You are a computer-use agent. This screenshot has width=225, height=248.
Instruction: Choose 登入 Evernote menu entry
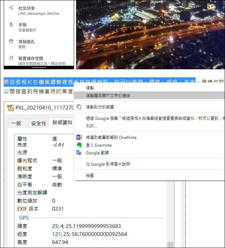[x=149, y=145]
